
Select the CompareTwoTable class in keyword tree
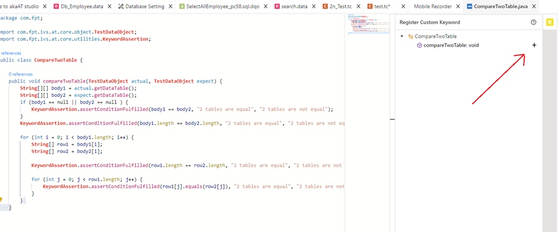point(436,36)
